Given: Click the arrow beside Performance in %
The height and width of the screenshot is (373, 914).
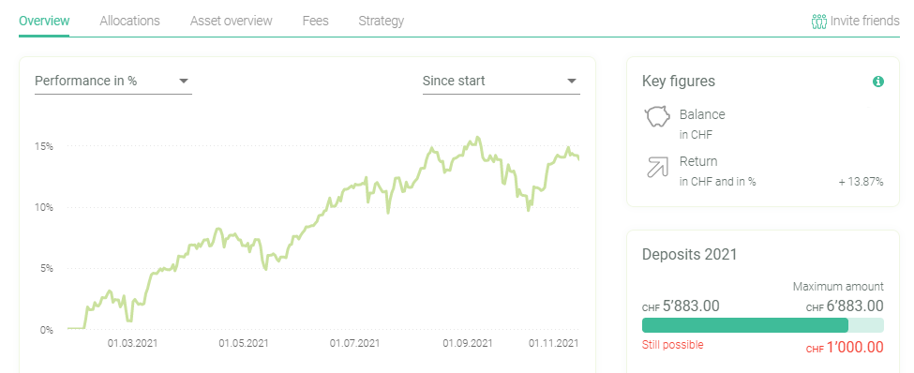Looking at the screenshot, I should [184, 81].
